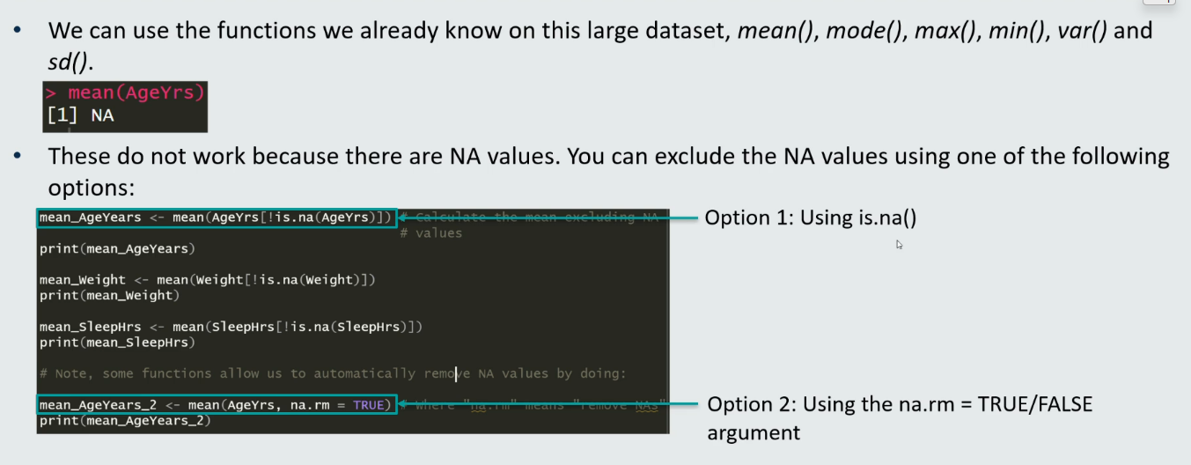Viewport: 1191px width, 465px height.
Task: Click the '# values' comment in code
Action: [x=430, y=233]
